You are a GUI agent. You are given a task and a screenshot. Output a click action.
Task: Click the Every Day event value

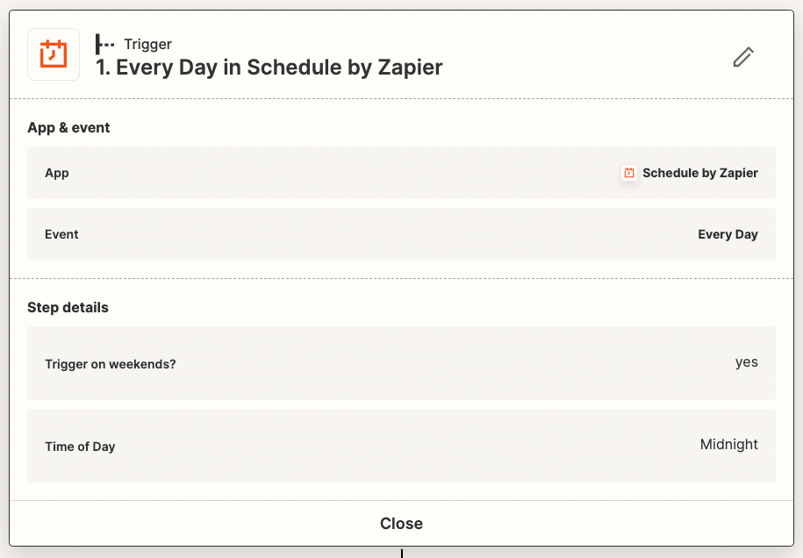728,234
